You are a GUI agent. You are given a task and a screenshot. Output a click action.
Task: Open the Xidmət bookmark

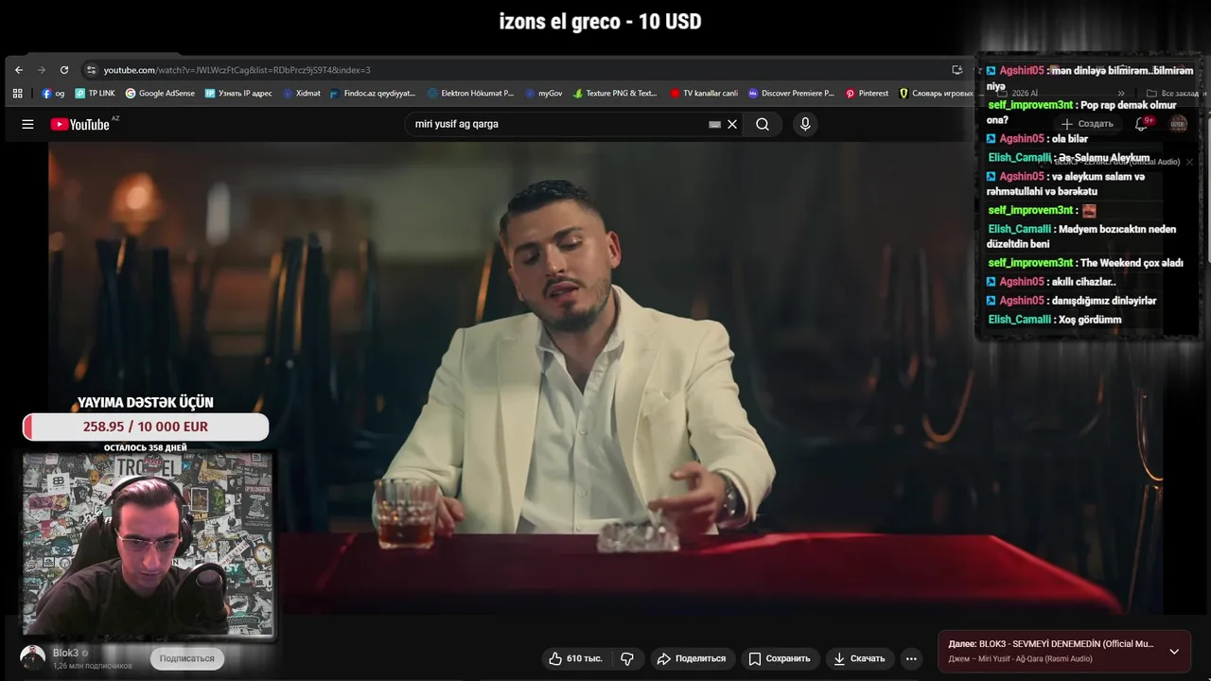click(x=301, y=94)
